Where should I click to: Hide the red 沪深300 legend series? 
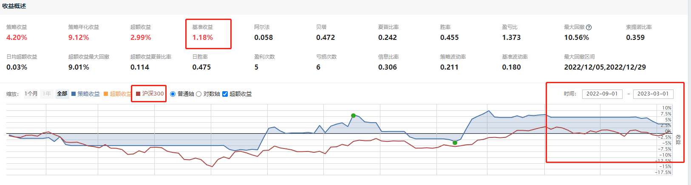point(150,94)
